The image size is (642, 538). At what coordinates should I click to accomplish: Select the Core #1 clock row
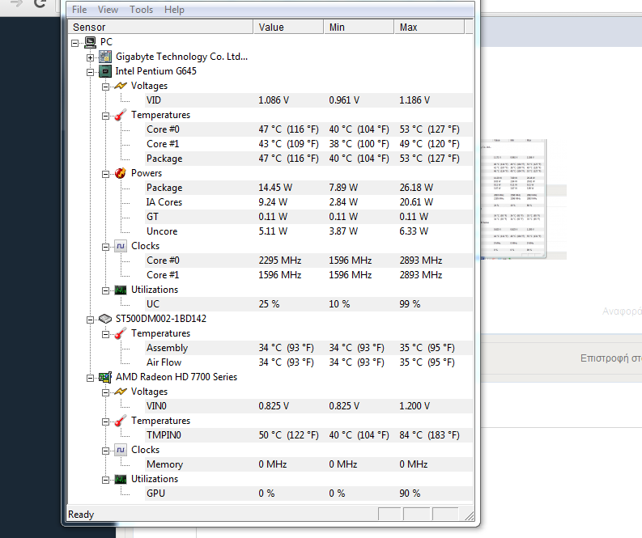pos(308,275)
